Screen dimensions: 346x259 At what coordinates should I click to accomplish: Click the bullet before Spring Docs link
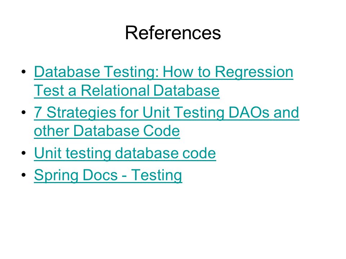(24, 175)
